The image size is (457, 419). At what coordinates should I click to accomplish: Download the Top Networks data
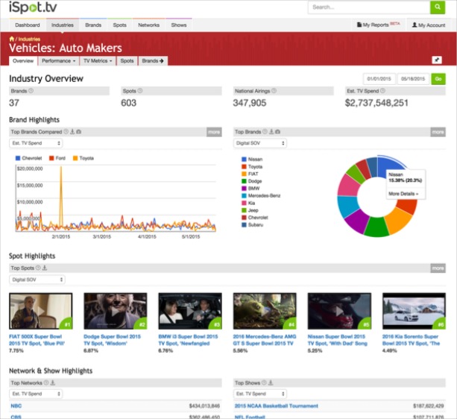[53, 382]
